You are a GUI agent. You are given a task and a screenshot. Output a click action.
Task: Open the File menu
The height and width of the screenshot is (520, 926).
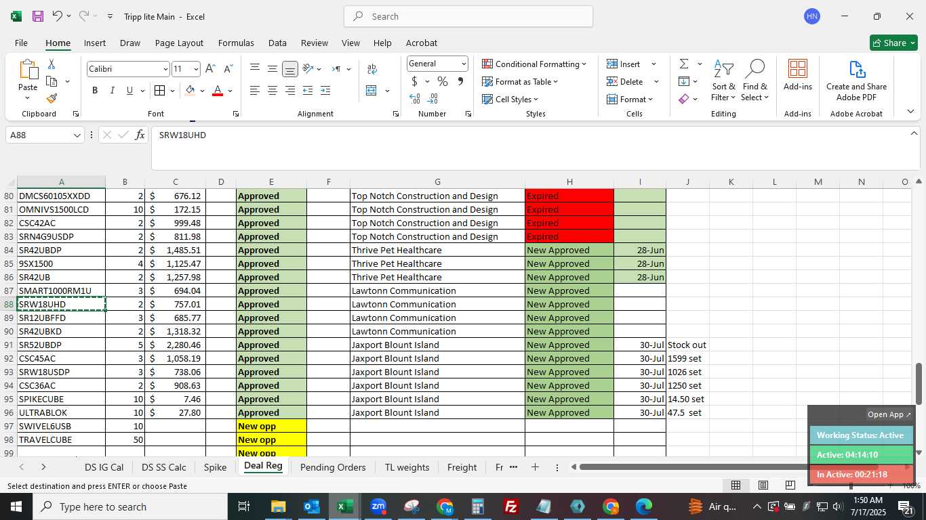tap(21, 43)
